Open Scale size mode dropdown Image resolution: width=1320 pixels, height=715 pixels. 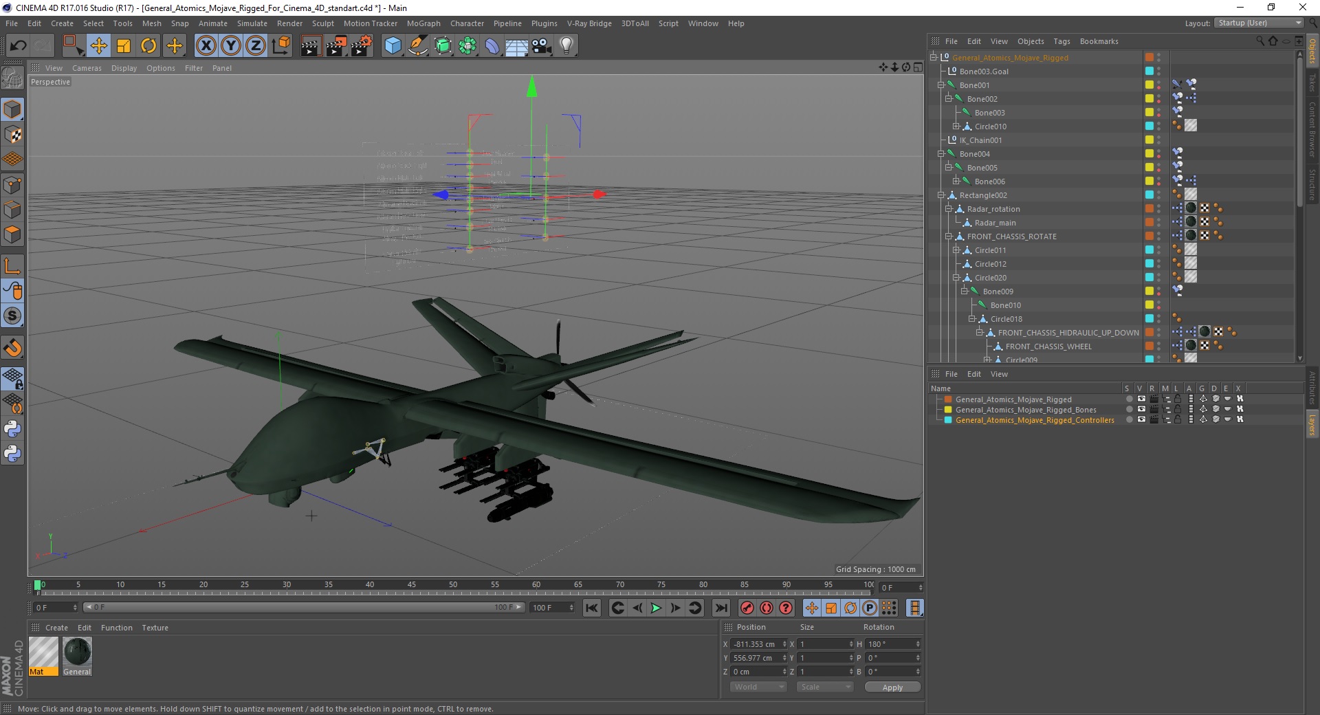click(x=824, y=687)
